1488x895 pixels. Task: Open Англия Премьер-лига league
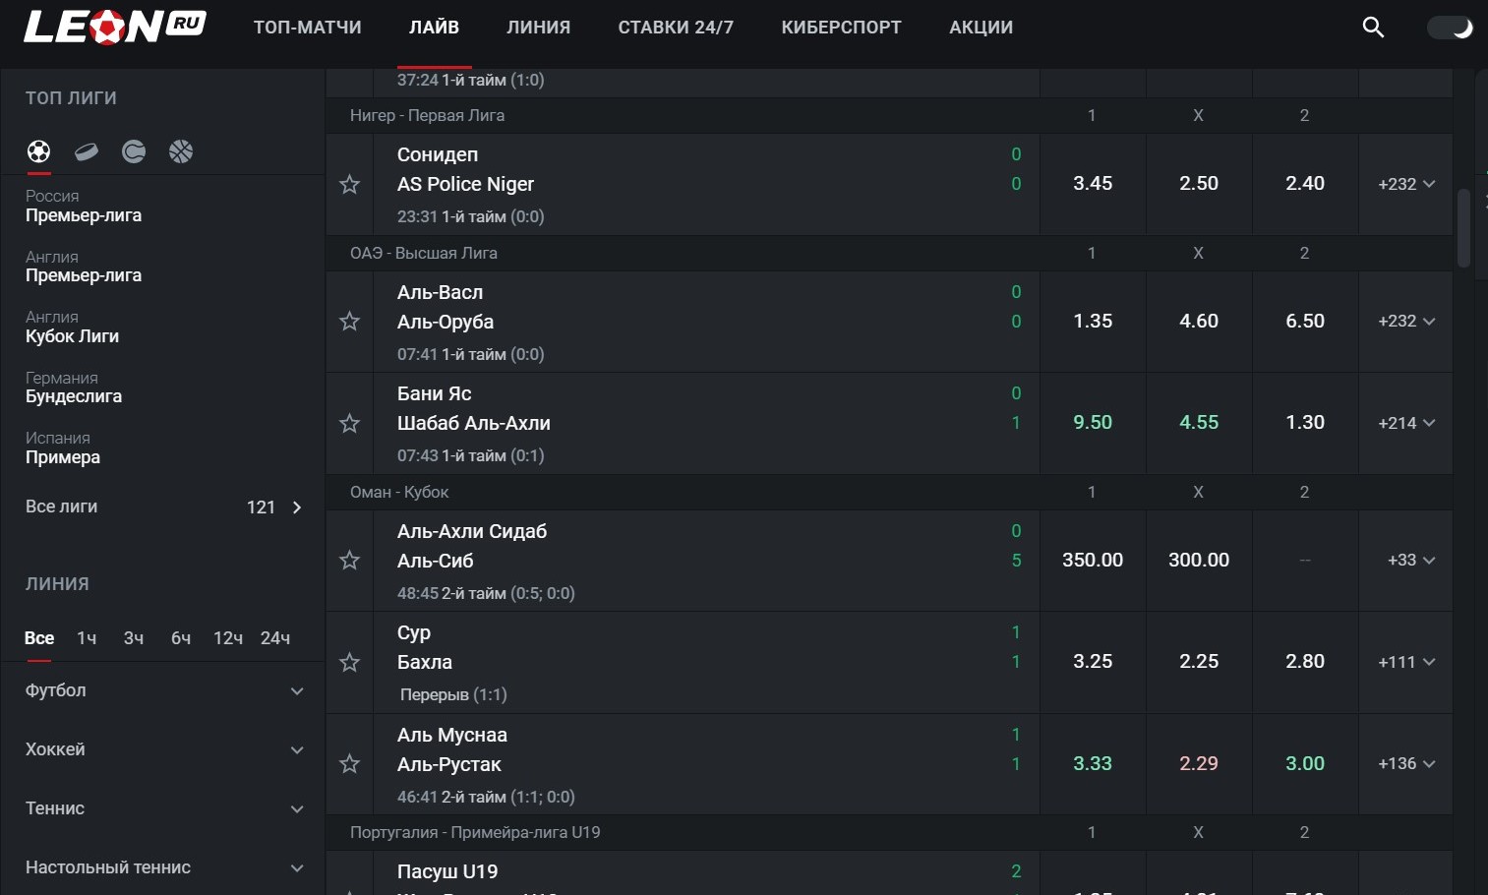84,267
